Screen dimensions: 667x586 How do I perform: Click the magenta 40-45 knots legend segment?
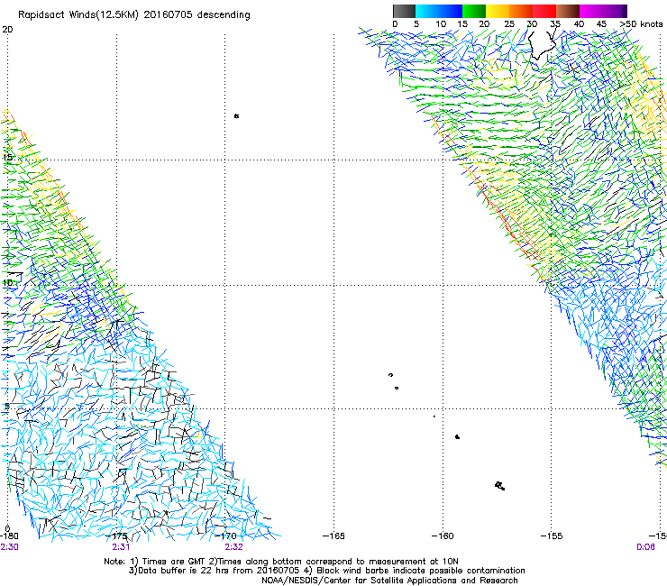click(591, 11)
